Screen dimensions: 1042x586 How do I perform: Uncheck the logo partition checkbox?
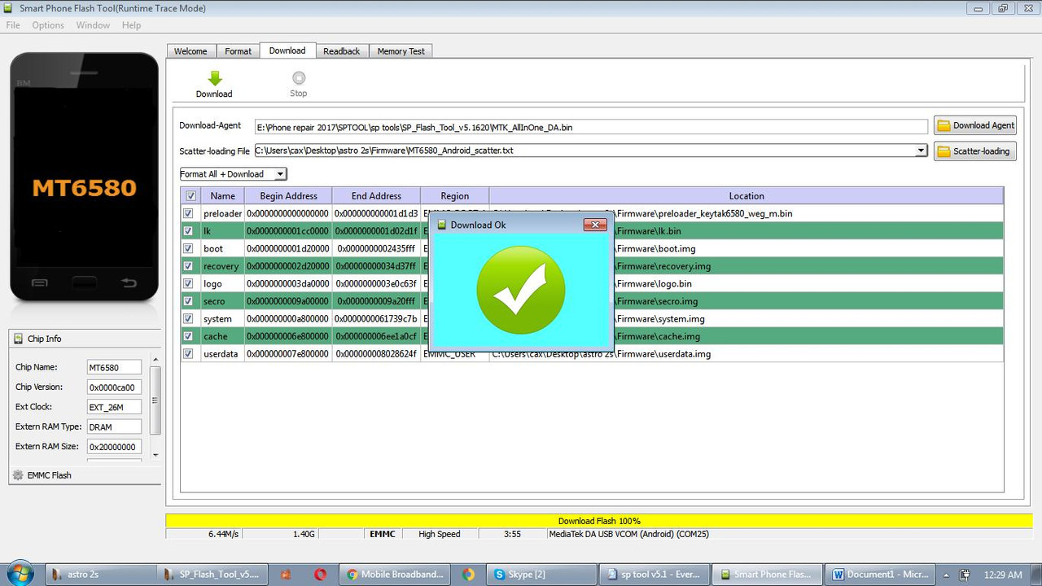(x=188, y=283)
